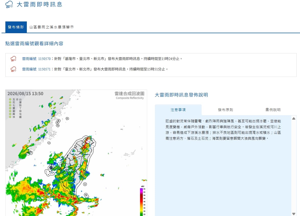Click the 大雷雨即時訊息 page title text

point(40,4)
